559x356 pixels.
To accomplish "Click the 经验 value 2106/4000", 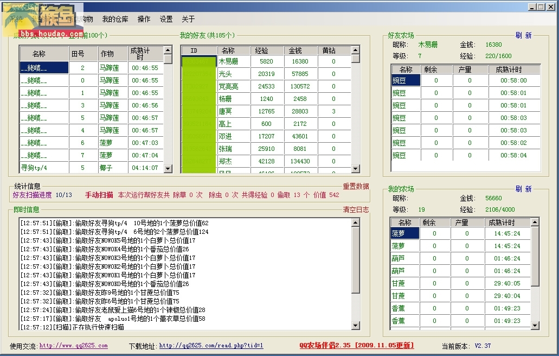I will (x=500, y=210).
